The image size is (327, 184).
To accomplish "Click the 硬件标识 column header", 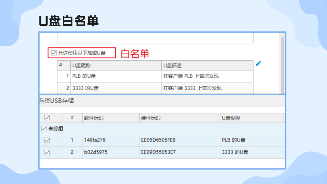I will [180, 118].
